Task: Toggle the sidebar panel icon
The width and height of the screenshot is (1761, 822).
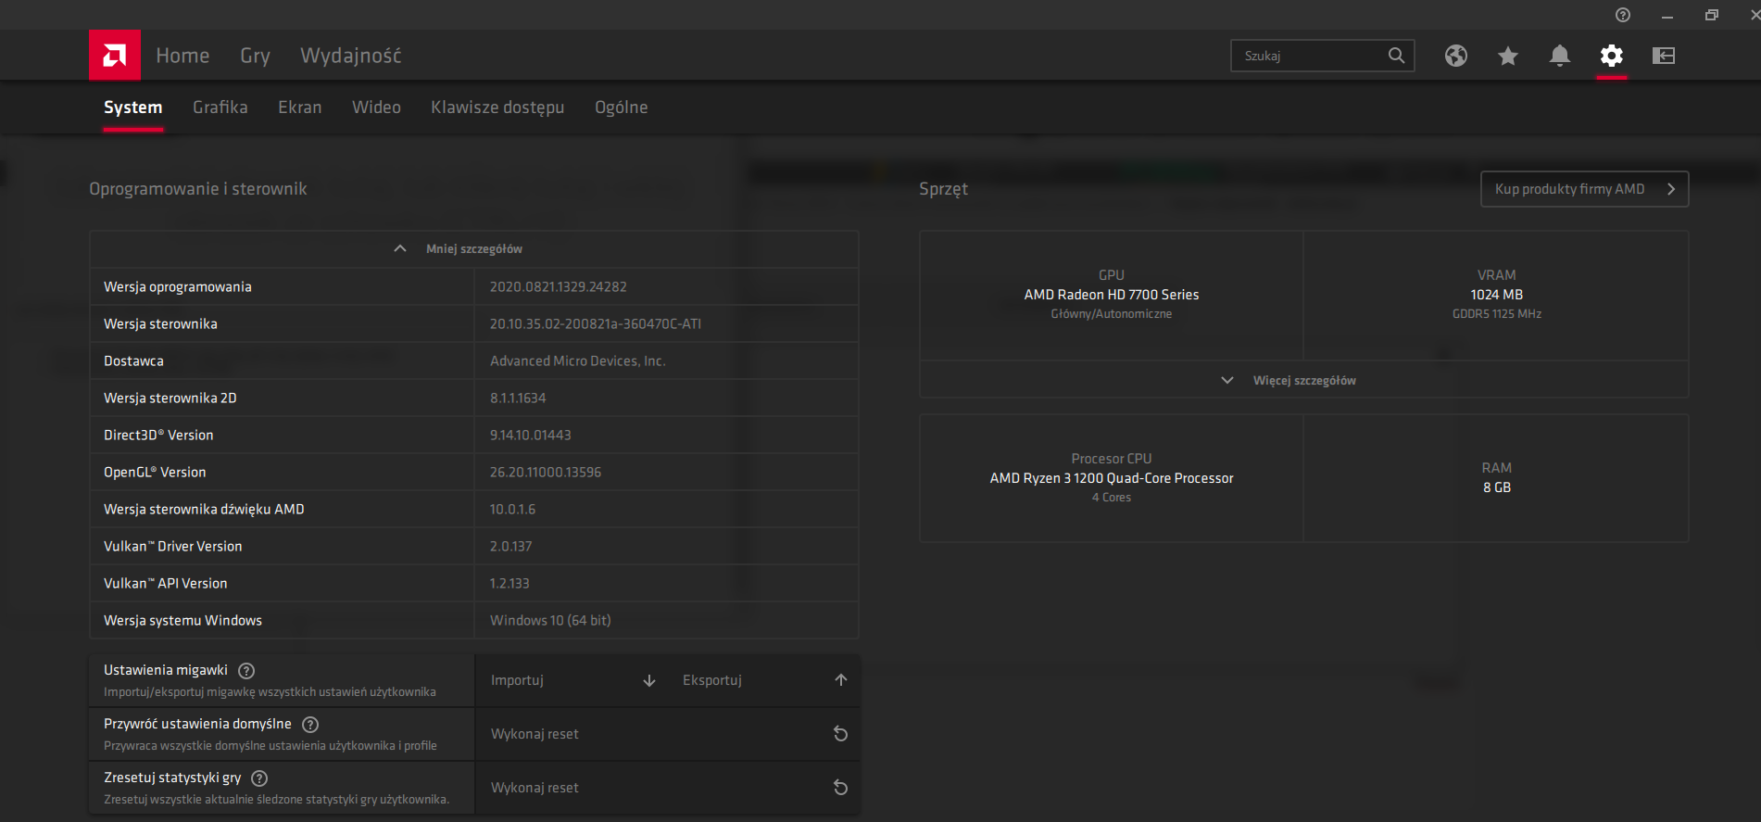Action: [1664, 56]
